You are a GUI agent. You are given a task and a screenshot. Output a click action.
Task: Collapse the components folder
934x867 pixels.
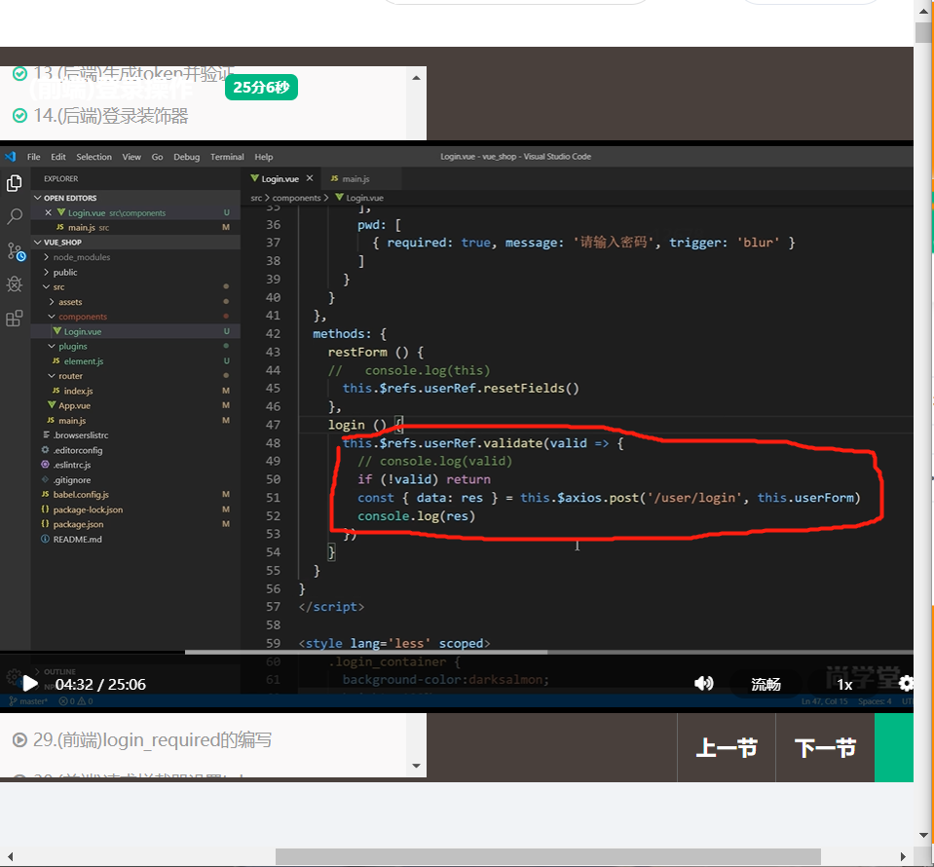pos(82,317)
